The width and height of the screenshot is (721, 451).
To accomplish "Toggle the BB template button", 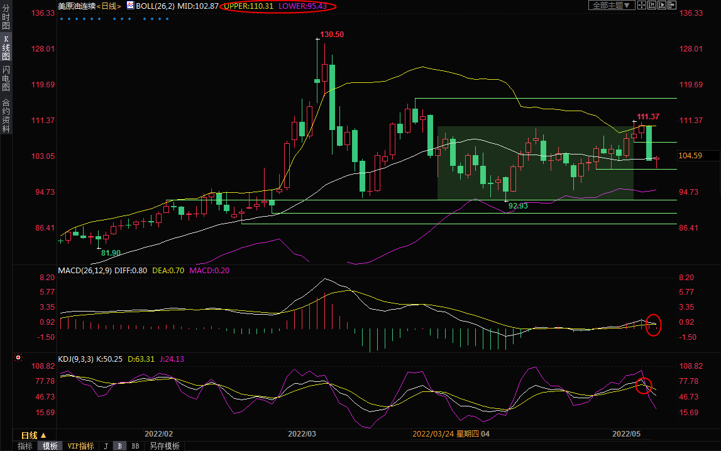I will point(135,446).
